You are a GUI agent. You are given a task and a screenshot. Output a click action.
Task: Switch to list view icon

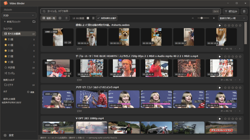(x=66, y=18)
